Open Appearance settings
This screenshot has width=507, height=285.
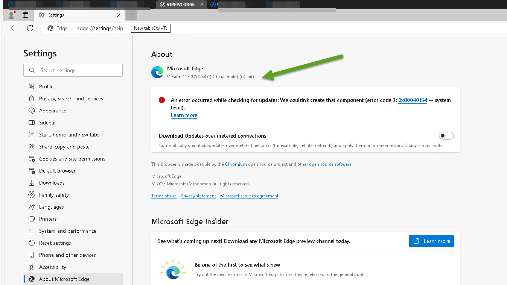[x=53, y=111]
